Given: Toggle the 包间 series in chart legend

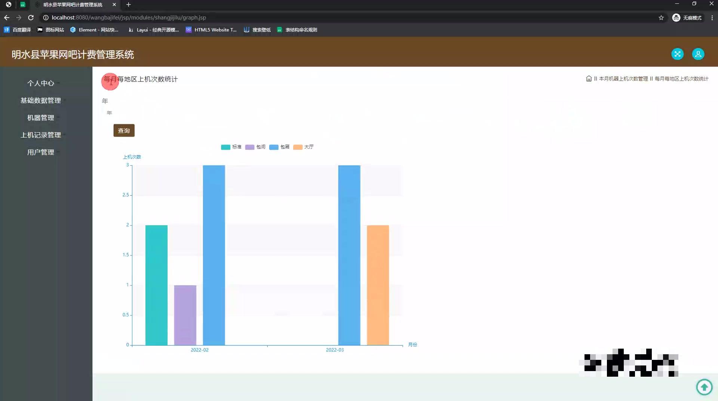Looking at the screenshot, I should (255, 147).
